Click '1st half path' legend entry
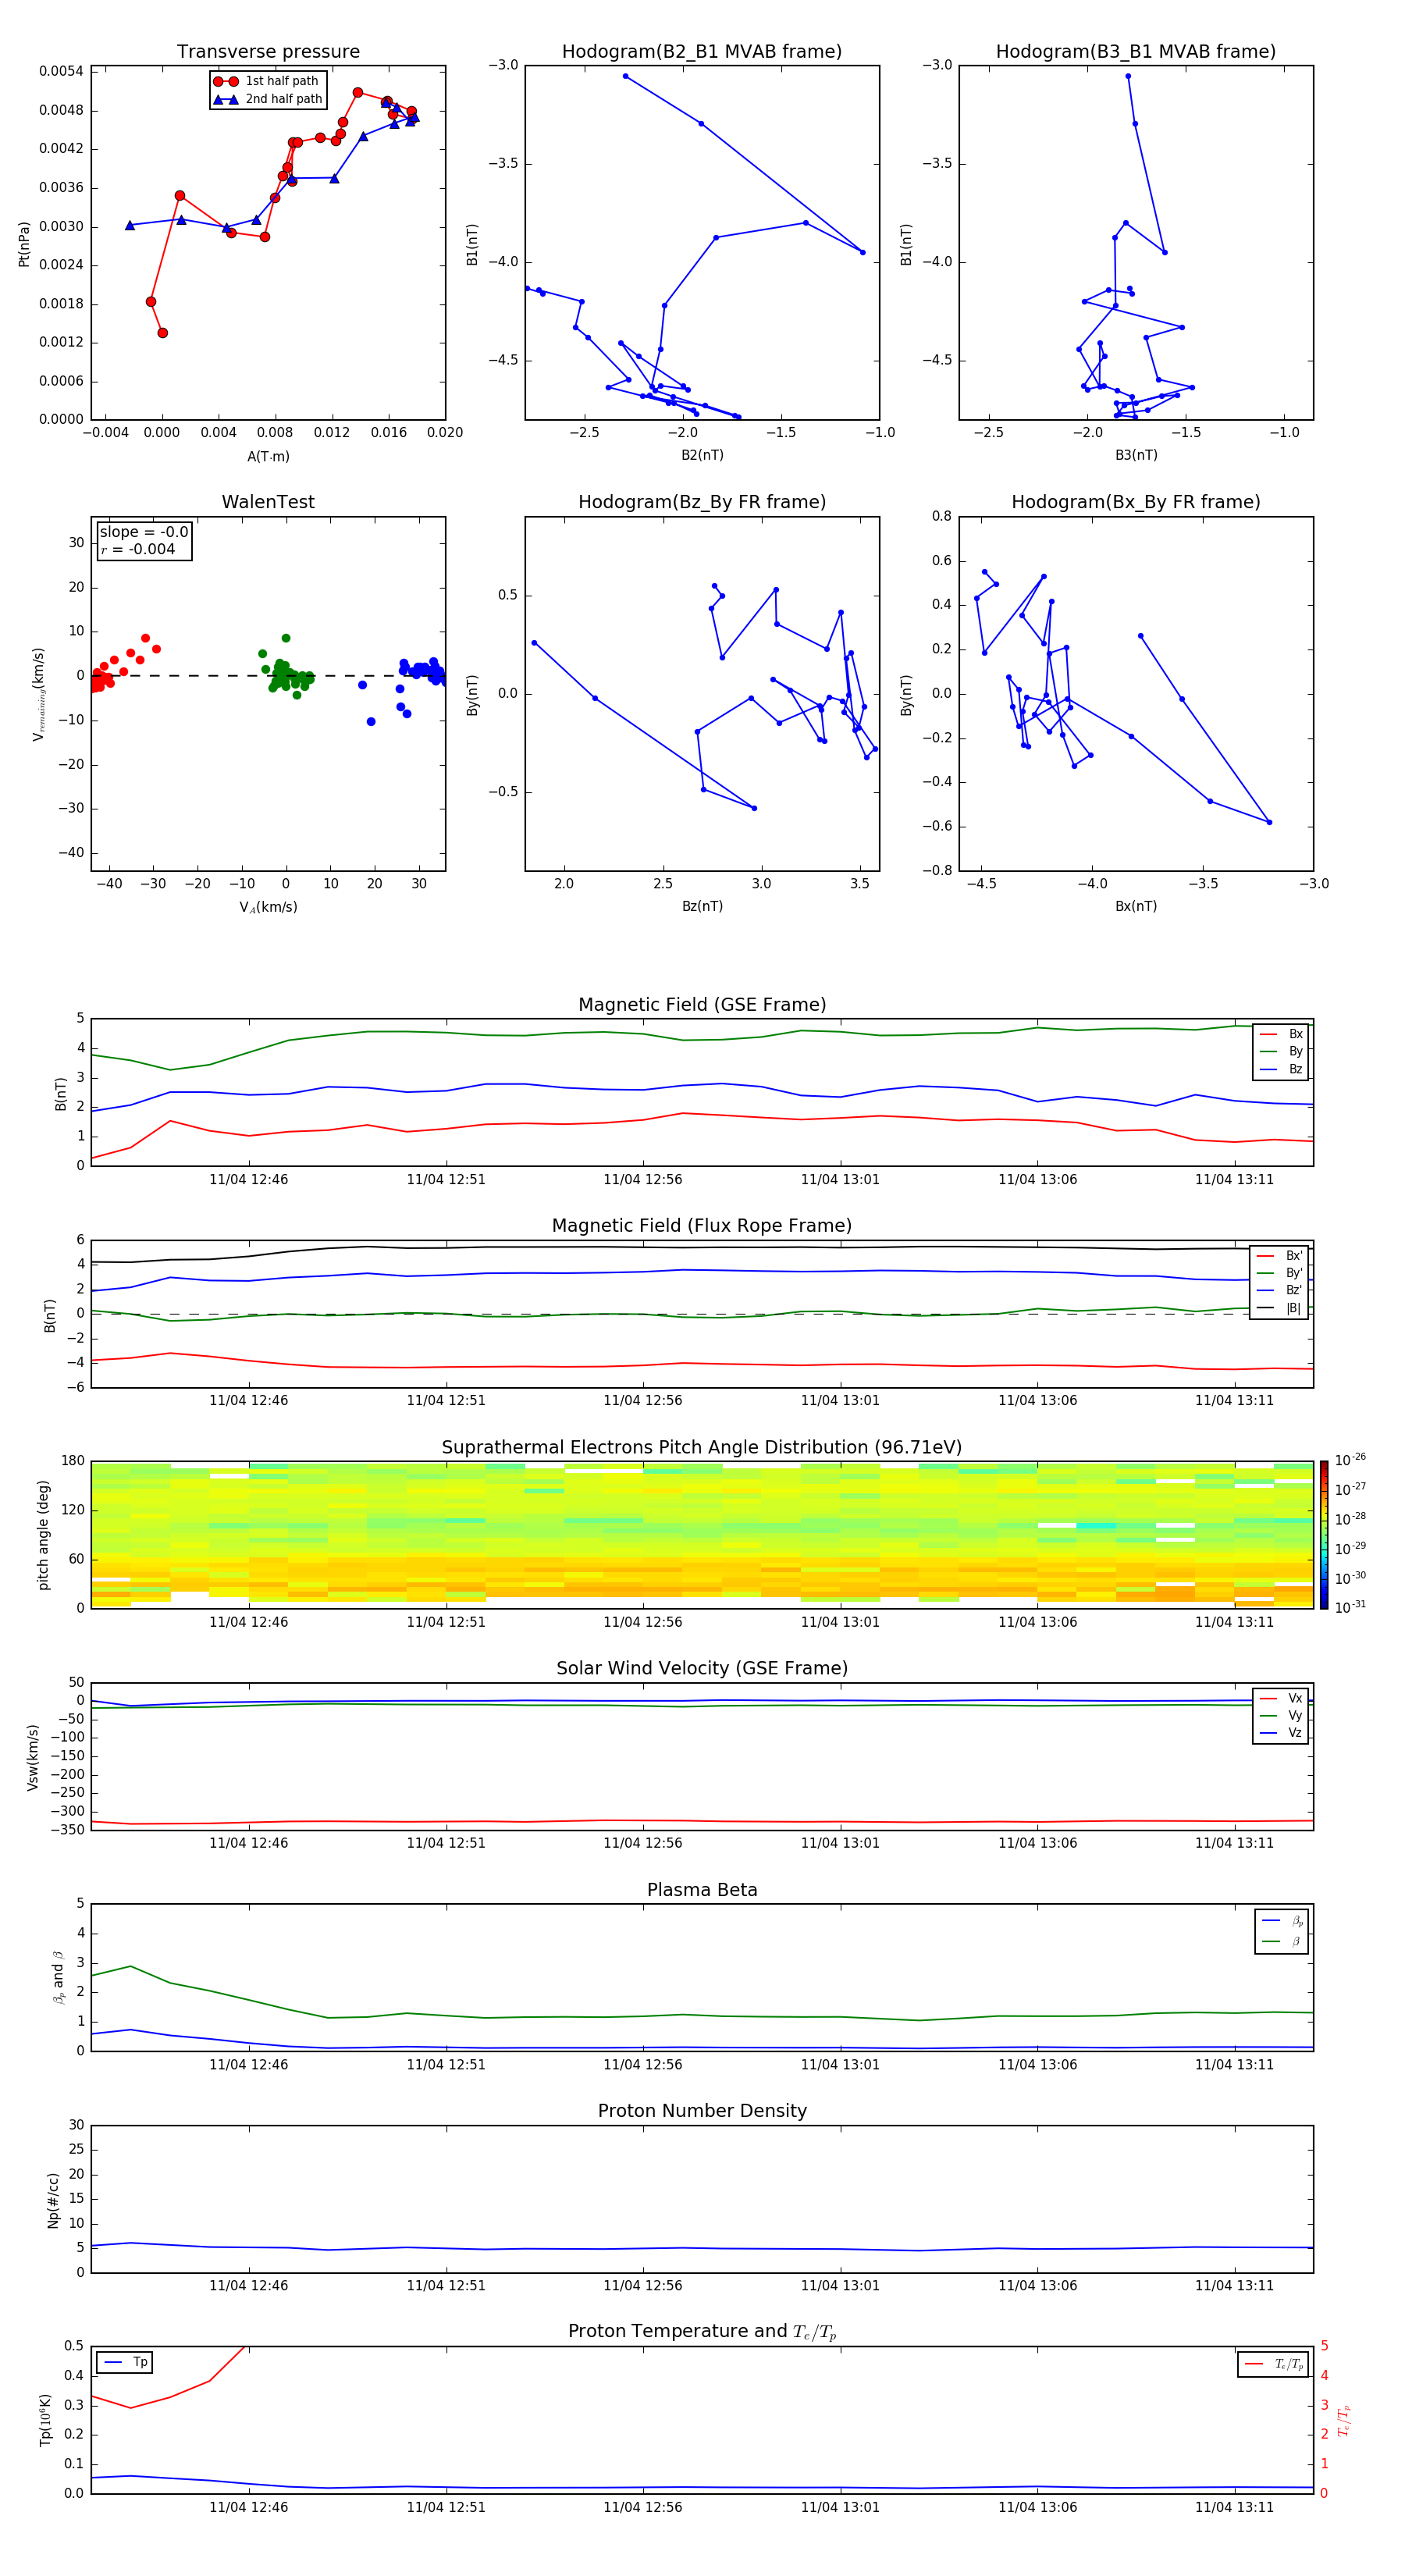Screen dimensions: 1405x2576 pos(267,81)
